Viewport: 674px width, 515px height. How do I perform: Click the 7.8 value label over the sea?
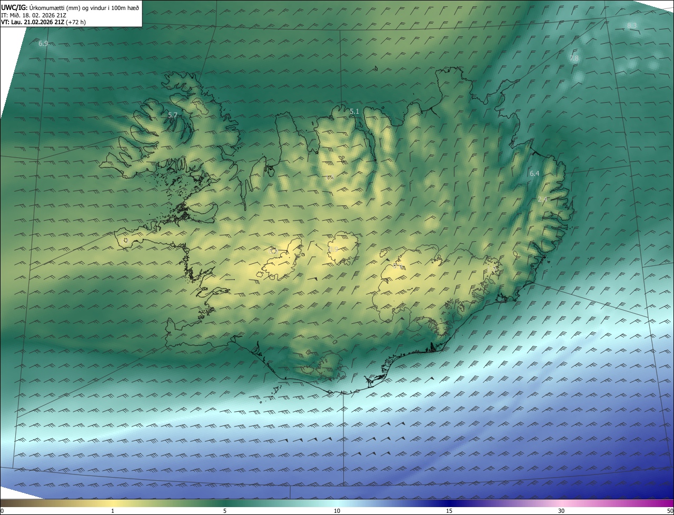tap(574, 58)
